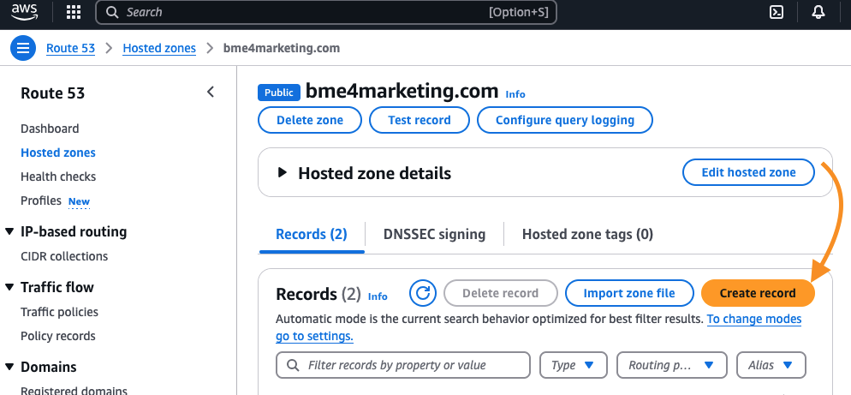Click the Create record button
Screen dimensions: 851x395
[759, 293]
